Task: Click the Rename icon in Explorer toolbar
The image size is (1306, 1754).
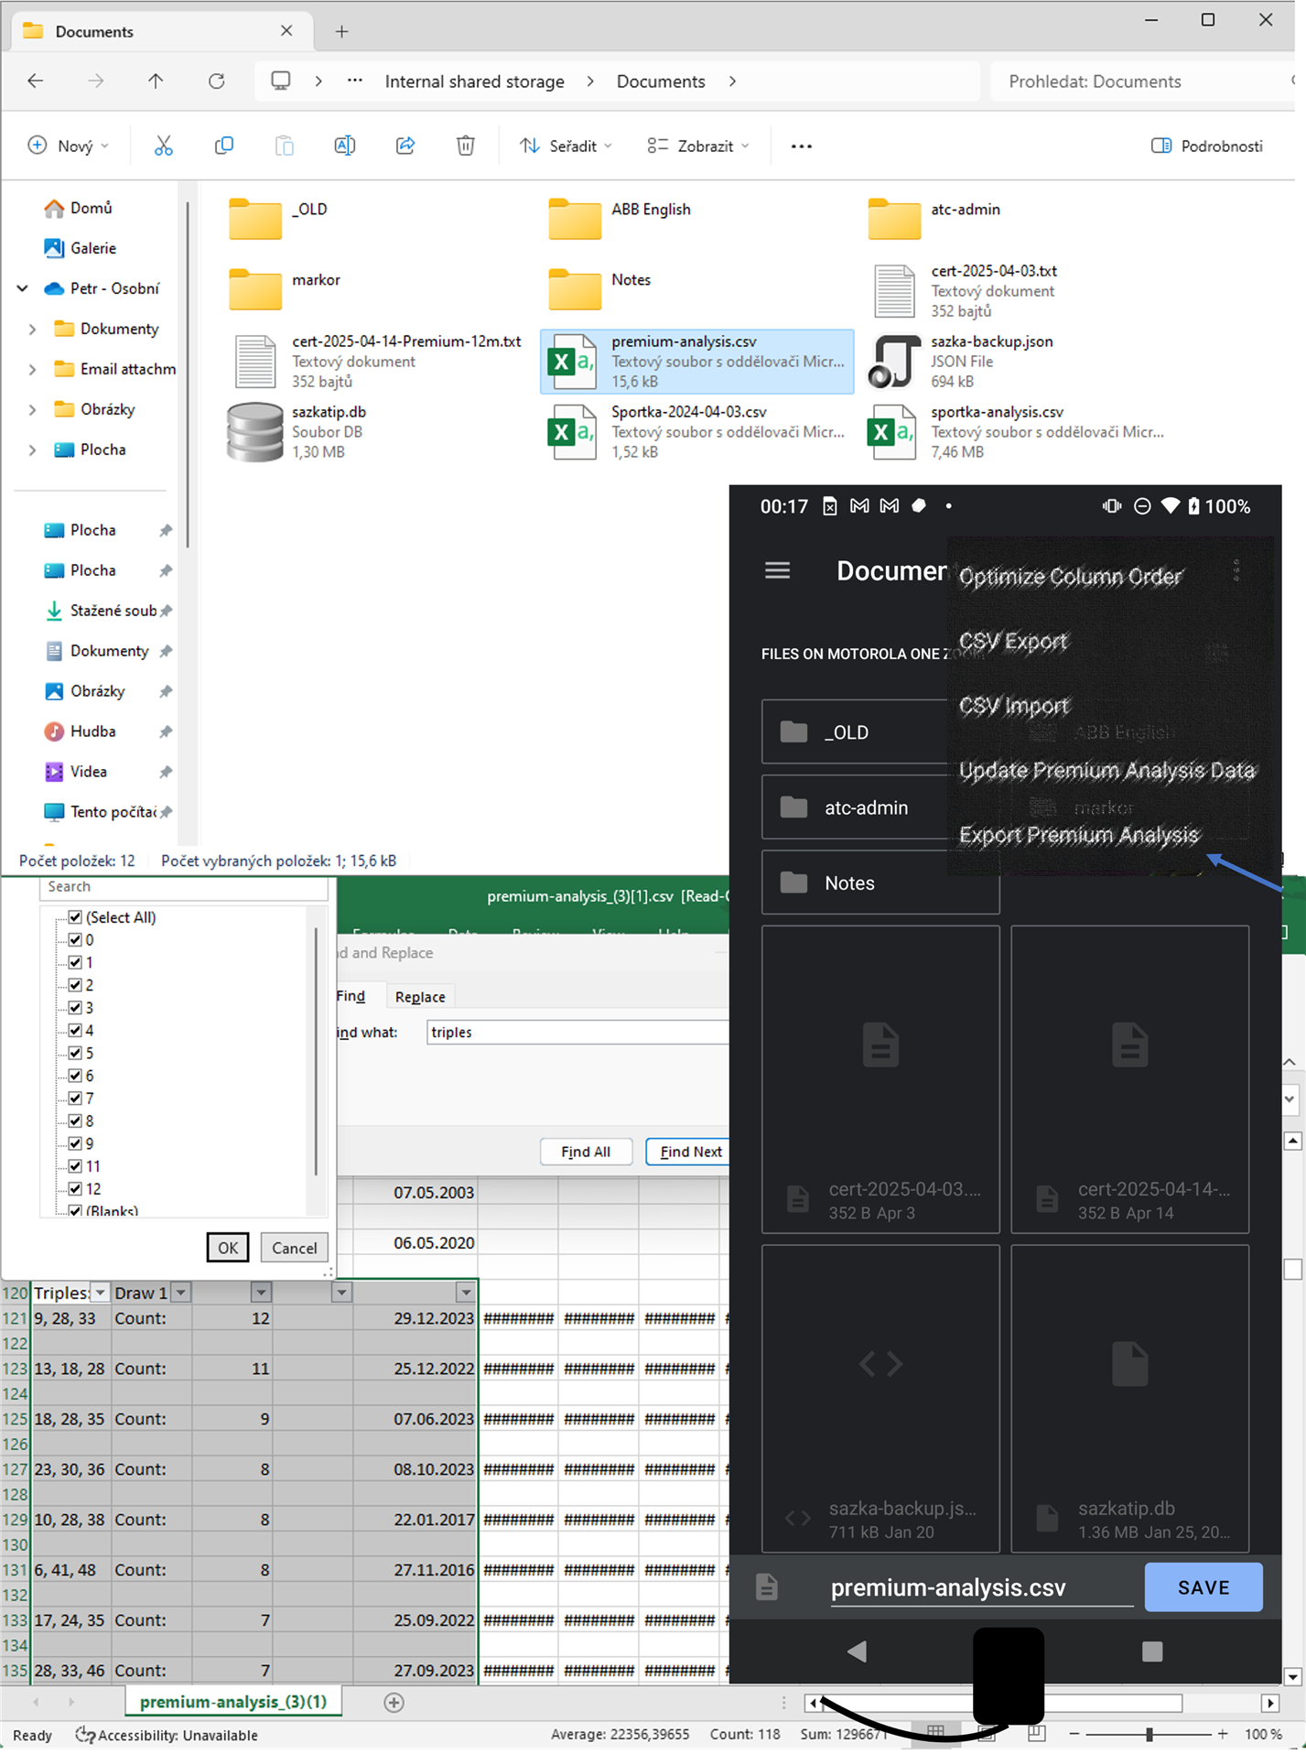Action: (344, 146)
